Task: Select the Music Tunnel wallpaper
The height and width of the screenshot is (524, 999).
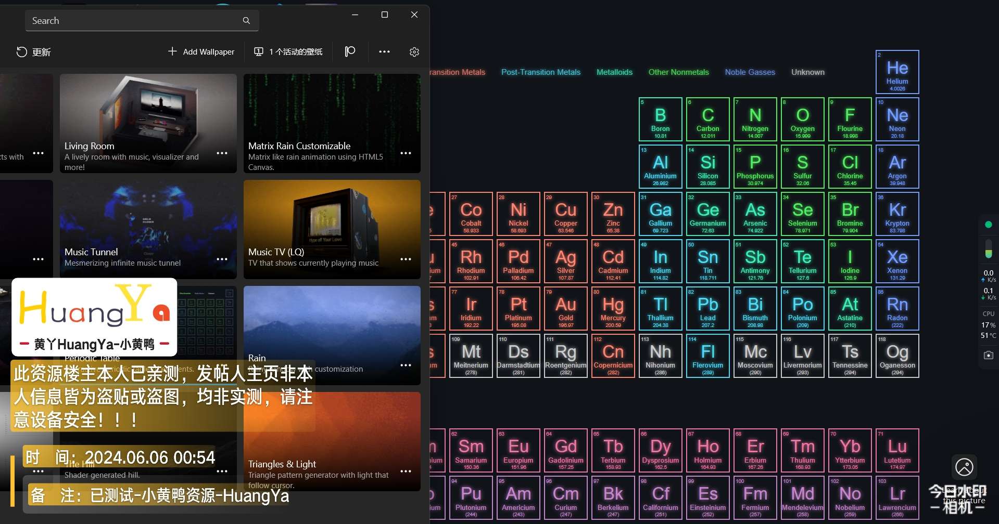Action: click(148, 229)
